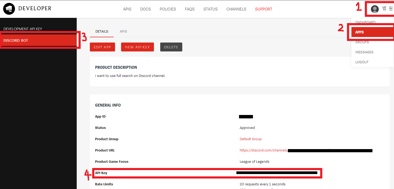Image resolution: width=394 pixels, height=189 pixels.
Task: Click the EDIT APP button
Action: [x=102, y=47]
